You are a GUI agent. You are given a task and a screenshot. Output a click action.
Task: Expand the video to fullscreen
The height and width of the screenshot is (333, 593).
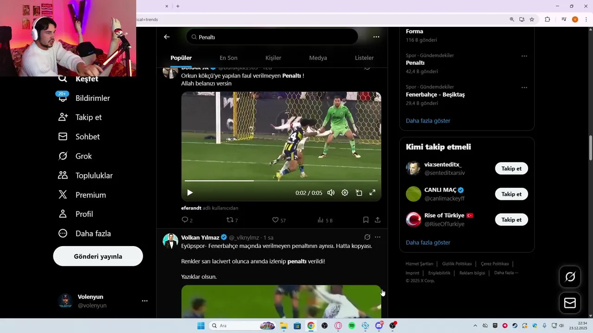point(372,193)
